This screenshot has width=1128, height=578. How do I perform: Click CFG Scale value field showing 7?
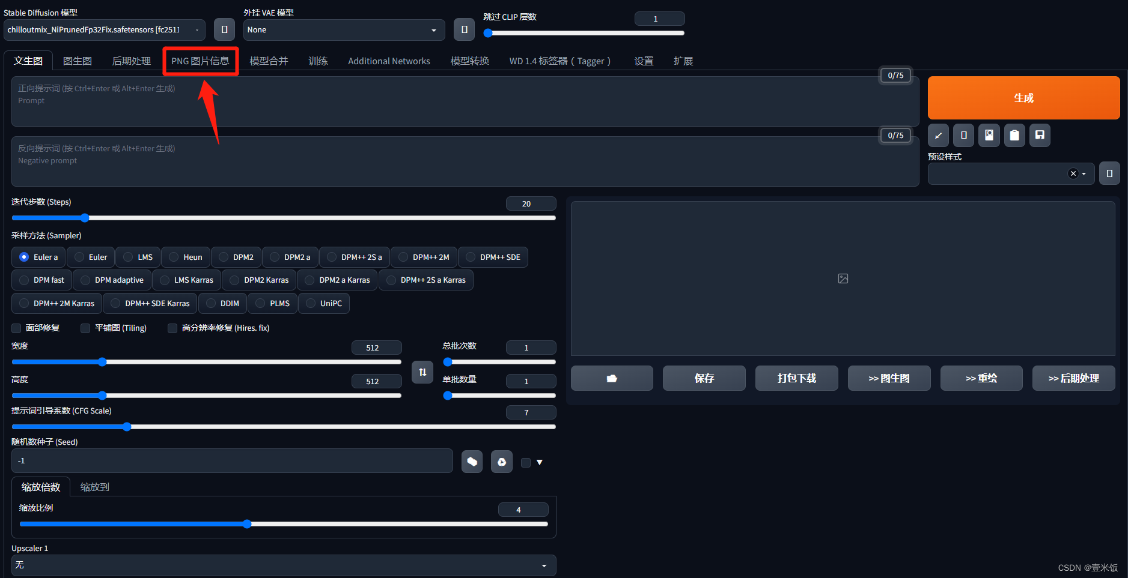tap(531, 412)
